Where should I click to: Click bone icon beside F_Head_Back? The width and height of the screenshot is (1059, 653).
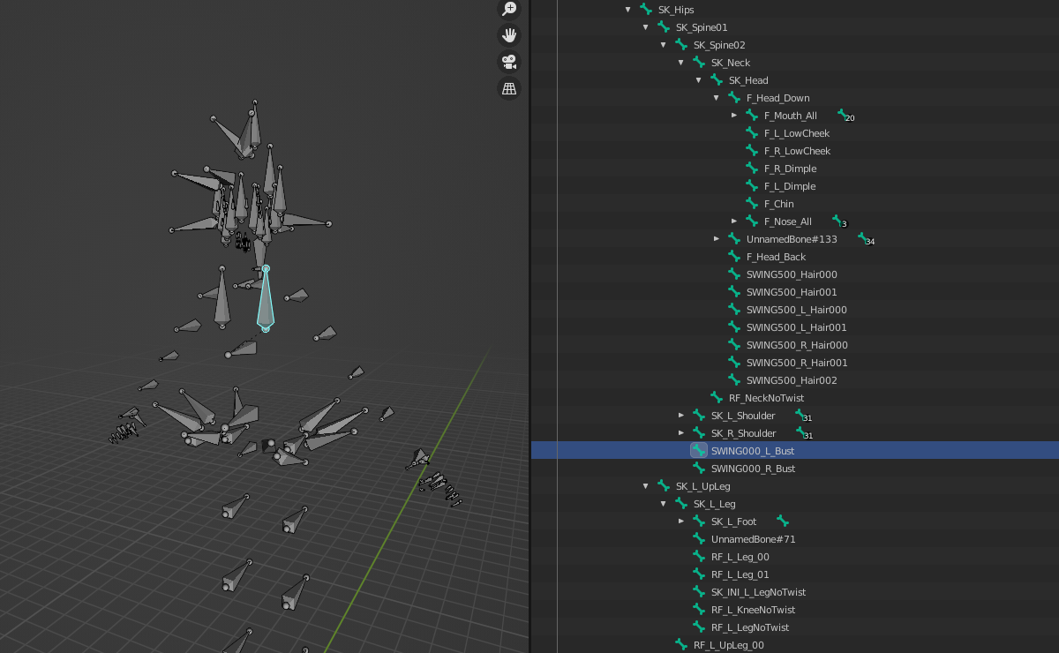coord(734,256)
